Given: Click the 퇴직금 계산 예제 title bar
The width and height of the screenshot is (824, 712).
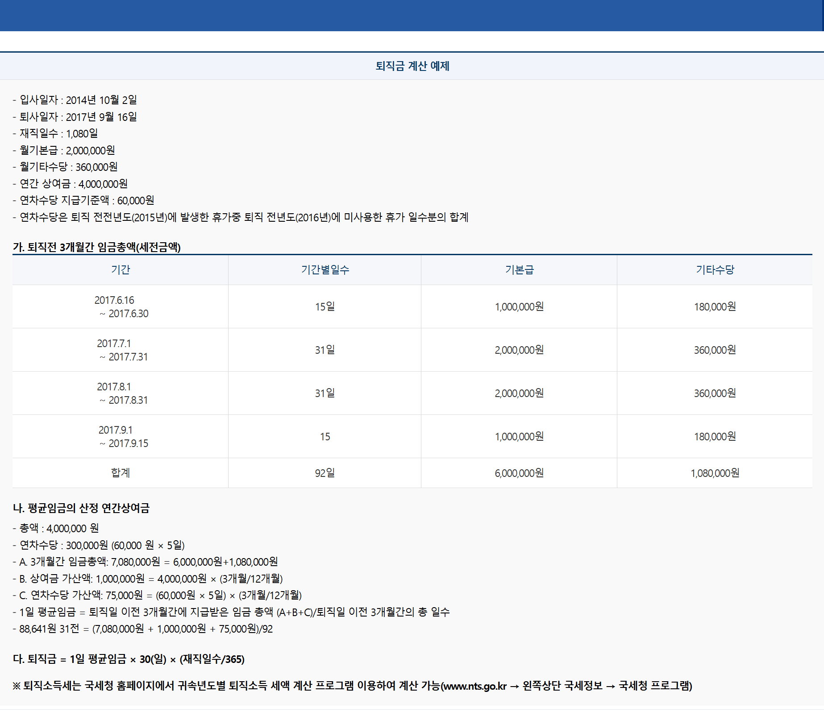Looking at the screenshot, I should pyautogui.click(x=411, y=66).
